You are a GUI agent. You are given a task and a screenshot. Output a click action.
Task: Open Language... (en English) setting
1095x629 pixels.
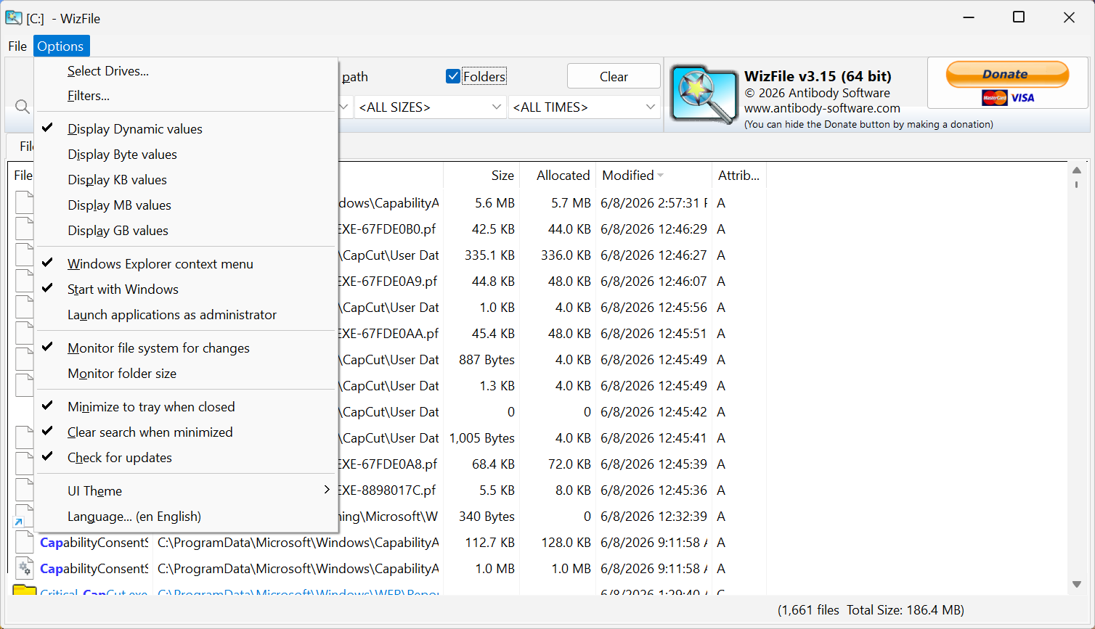(x=186, y=517)
